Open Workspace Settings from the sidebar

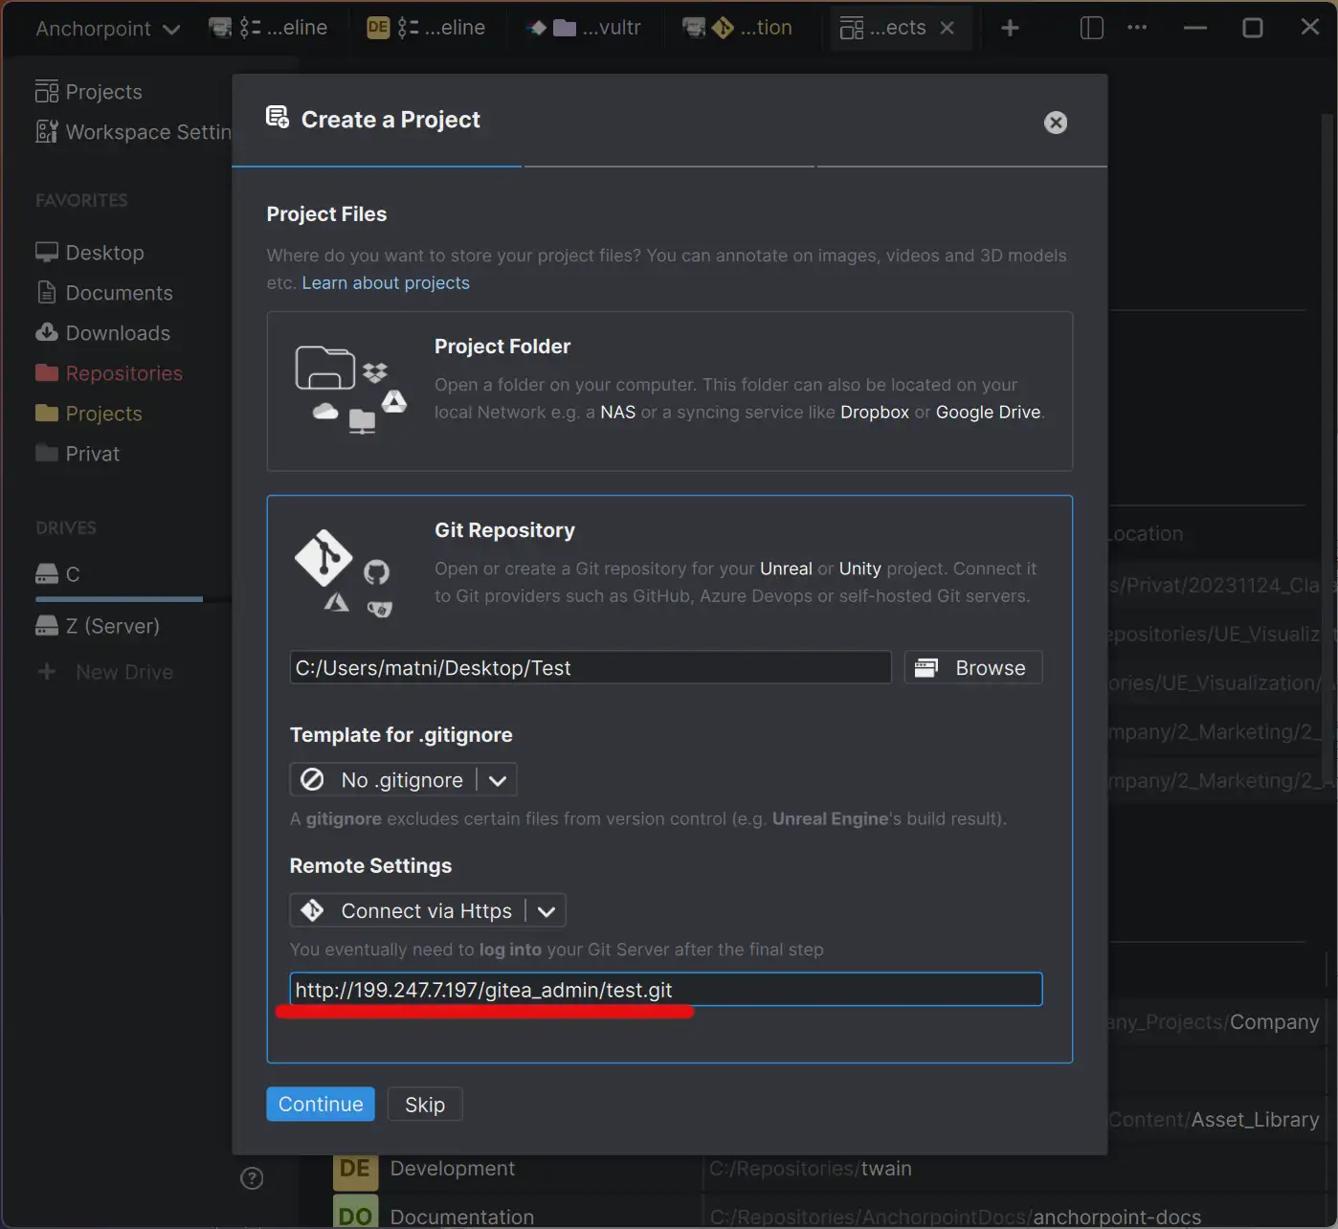tap(134, 131)
